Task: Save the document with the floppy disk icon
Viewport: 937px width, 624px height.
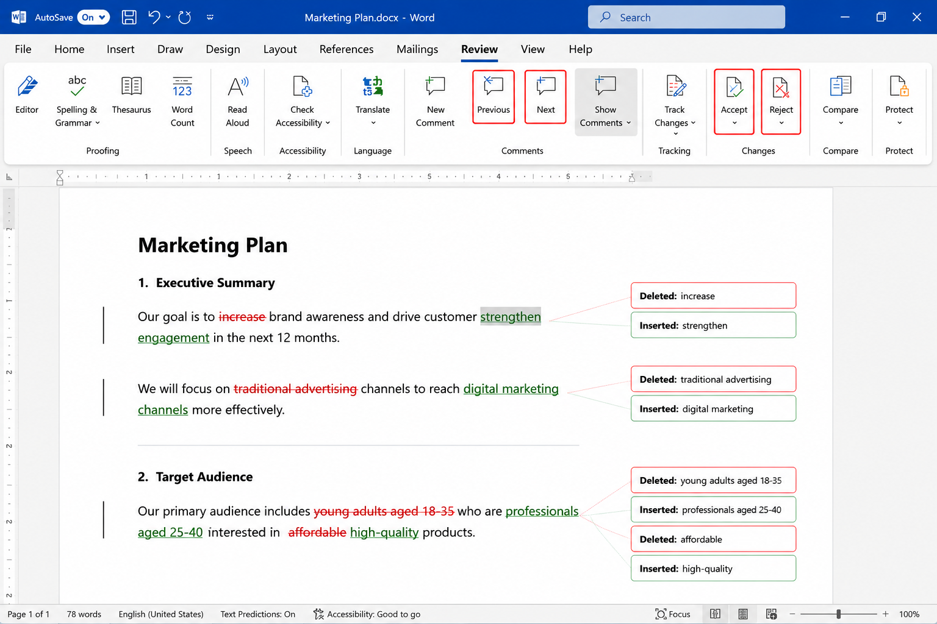Action: point(129,17)
